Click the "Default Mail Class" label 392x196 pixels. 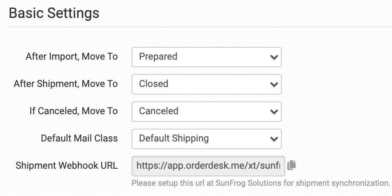click(x=79, y=138)
